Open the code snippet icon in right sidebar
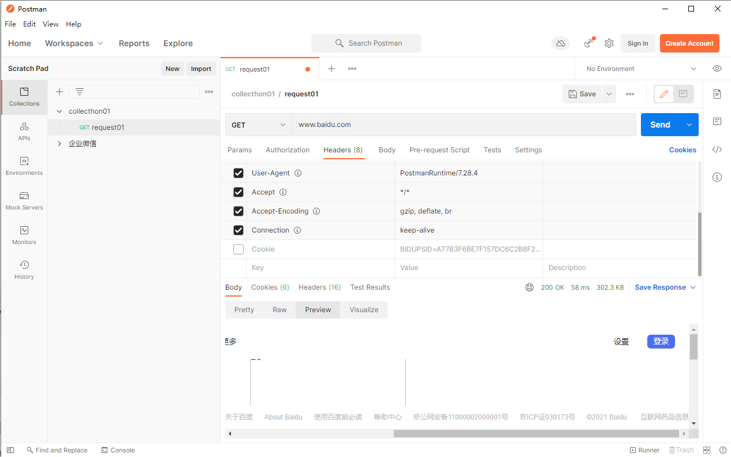731x457 pixels. pos(717,149)
